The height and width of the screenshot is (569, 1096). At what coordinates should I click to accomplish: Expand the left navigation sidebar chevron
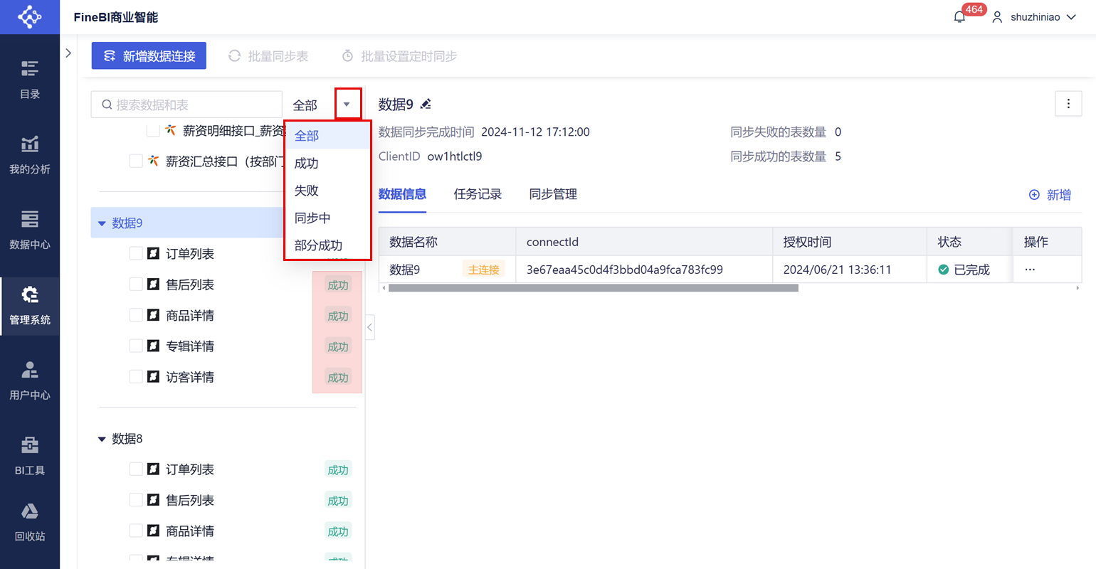[68, 53]
